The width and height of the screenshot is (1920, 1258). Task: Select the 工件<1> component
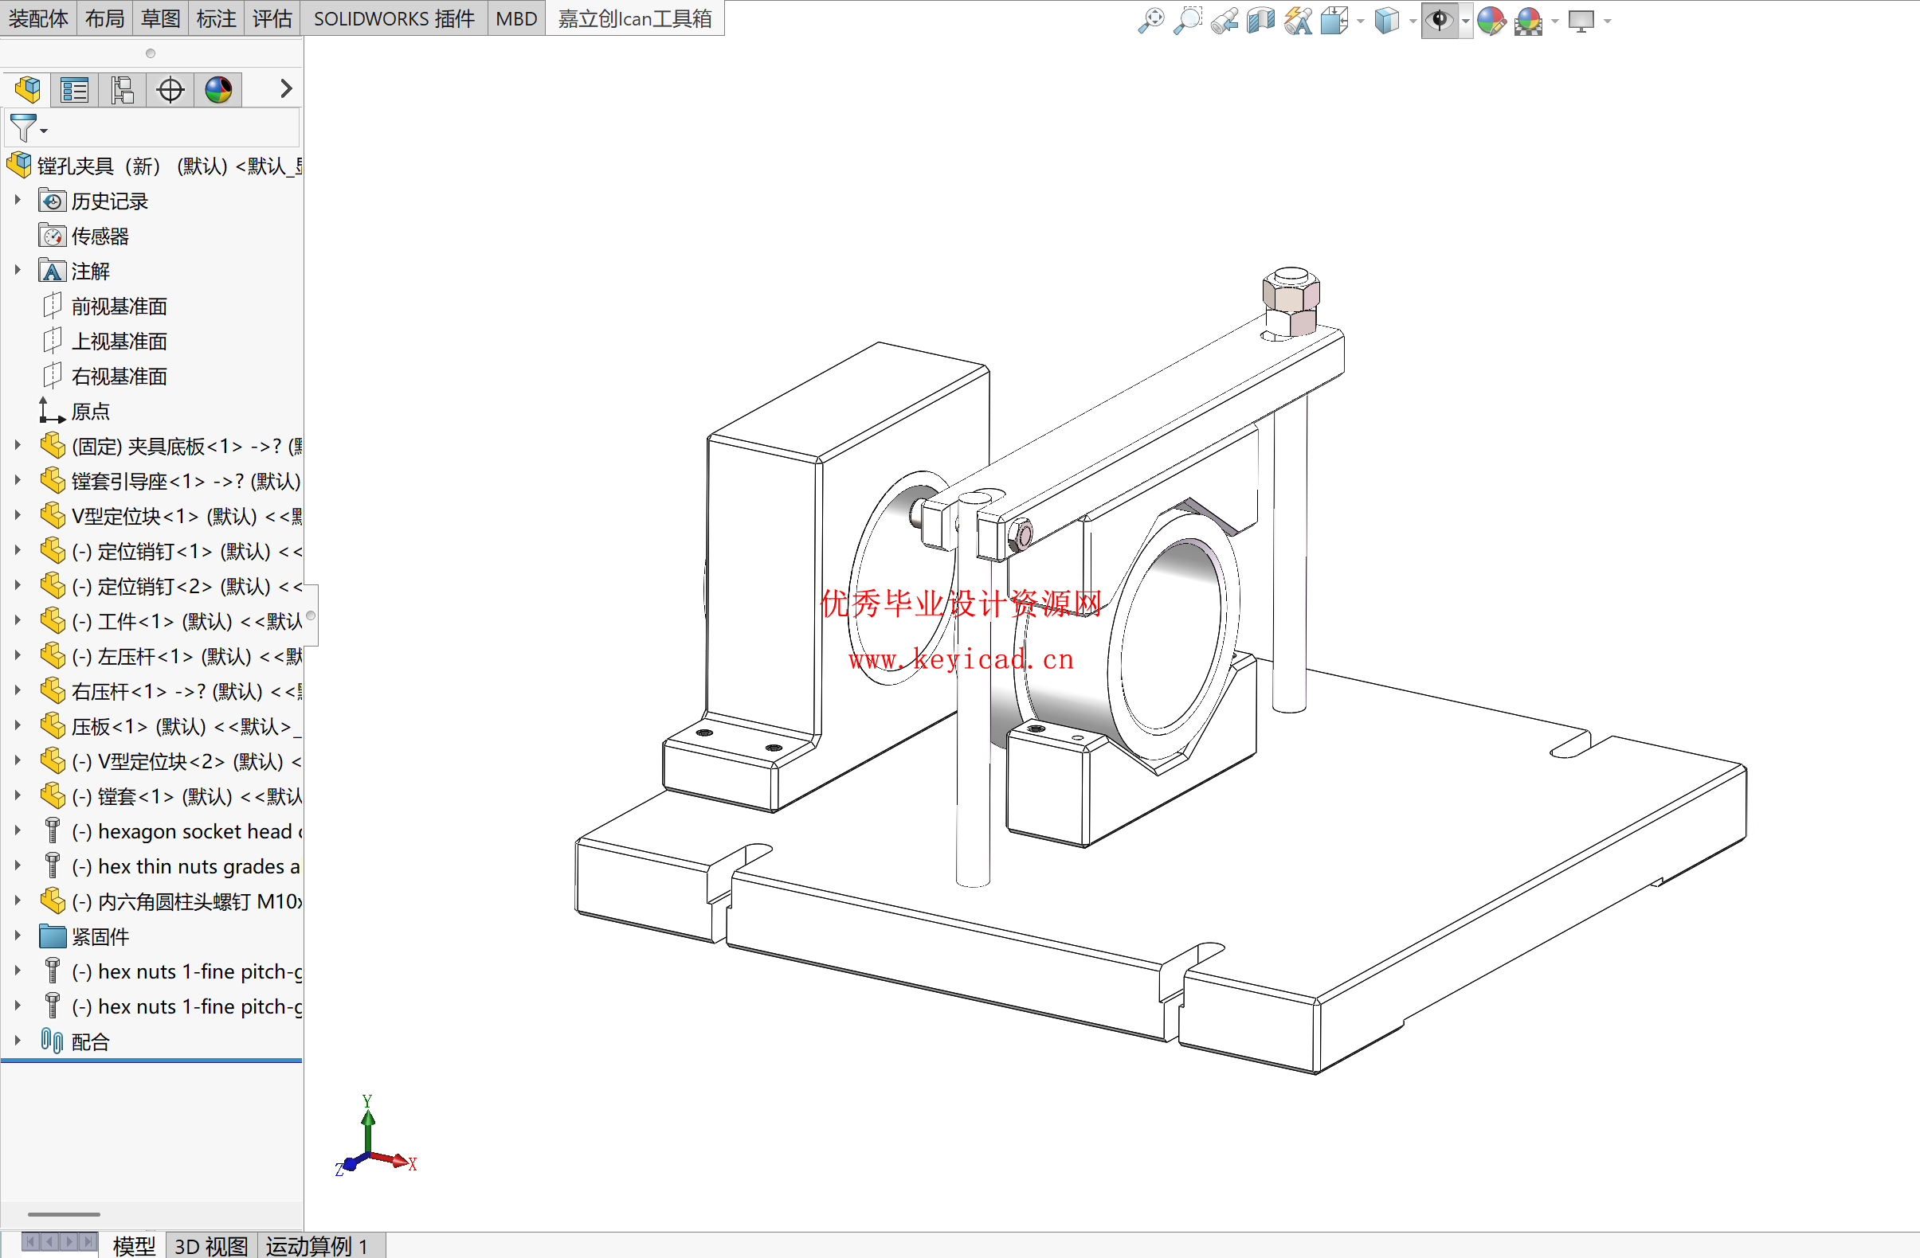coord(170,621)
